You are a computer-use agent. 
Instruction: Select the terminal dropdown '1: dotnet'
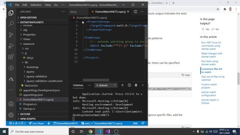coord(106,85)
